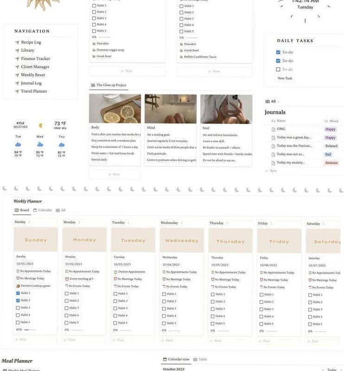Switch Weekly Planner to All view
The image size is (344, 371).
coord(61,210)
